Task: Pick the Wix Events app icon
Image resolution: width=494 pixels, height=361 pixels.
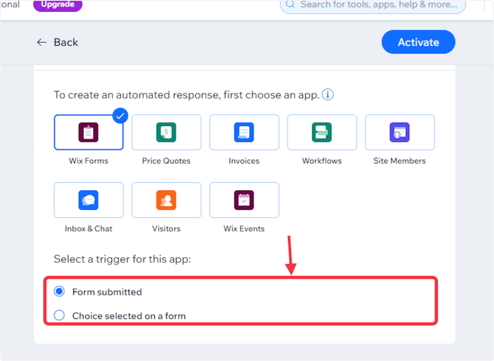Action: point(244,200)
